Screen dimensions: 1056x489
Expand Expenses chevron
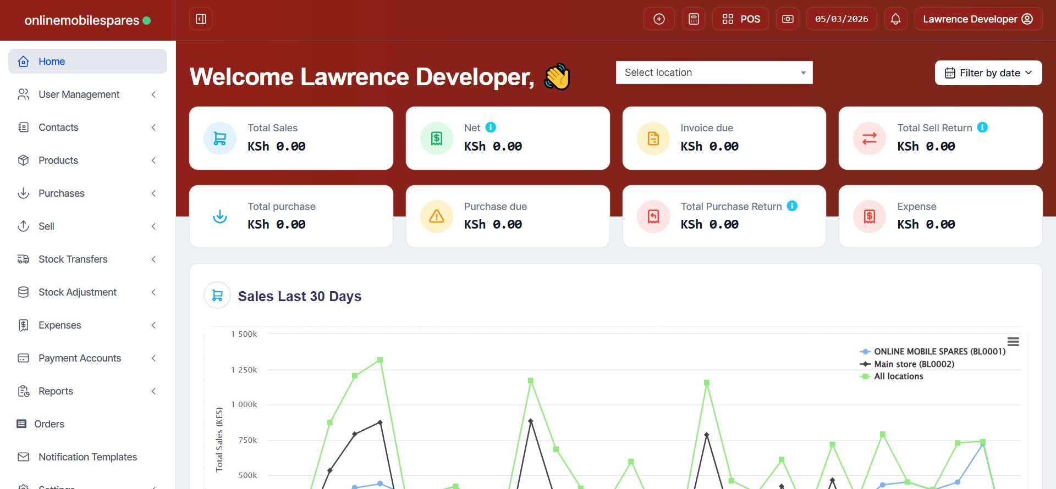click(x=153, y=325)
